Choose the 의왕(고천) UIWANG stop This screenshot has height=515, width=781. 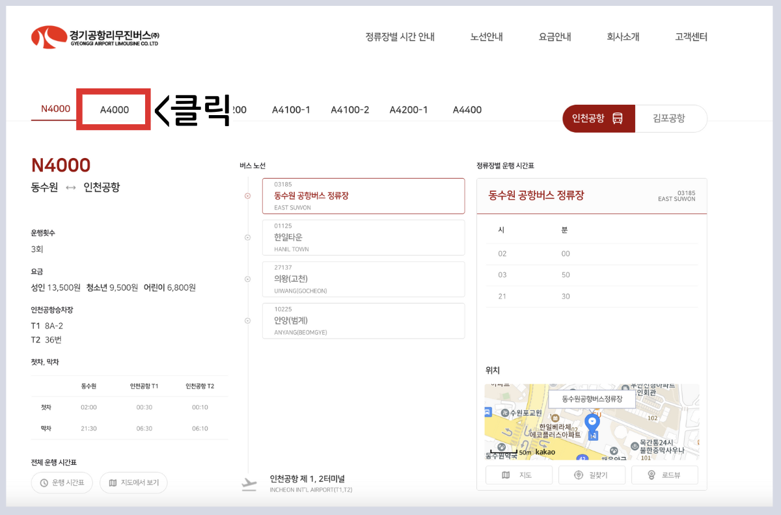tap(363, 279)
